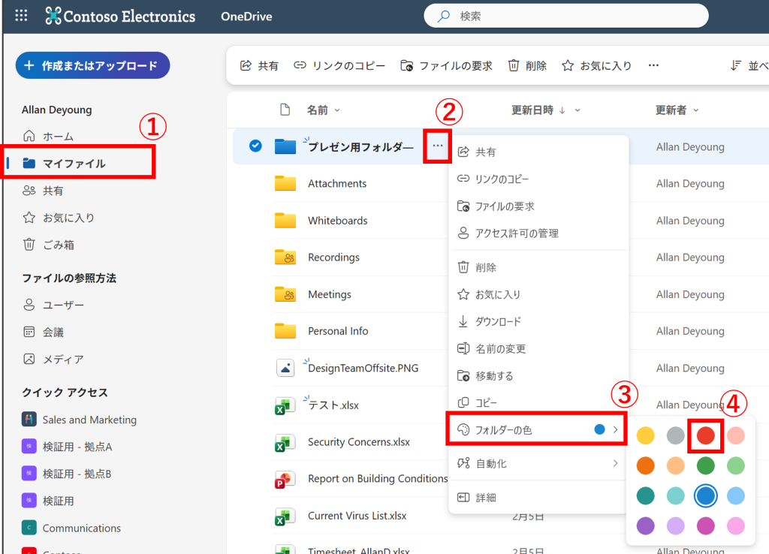Click the Security Concerns.xlsx Excel file icon
769x554 pixels.
tap(285, 442)
